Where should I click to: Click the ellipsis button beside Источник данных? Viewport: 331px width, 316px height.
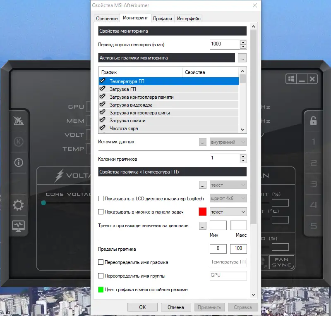click(x=203, y=142)
